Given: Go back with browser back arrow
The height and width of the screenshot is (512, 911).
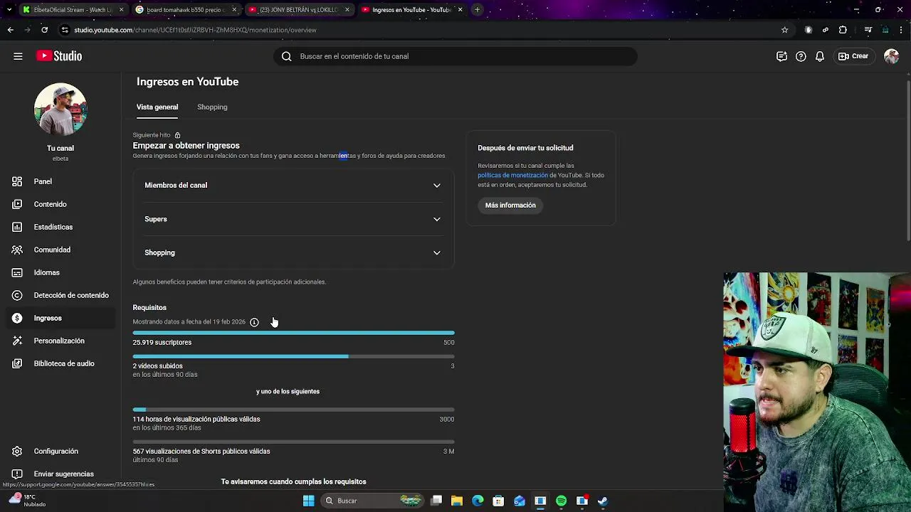Looking at the screenshot, I should pyautogui.click(x=10, y=30).
